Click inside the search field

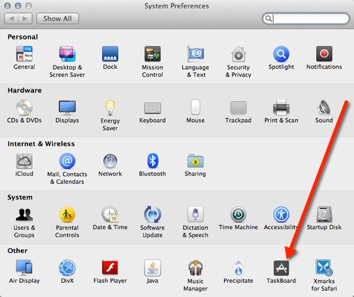coord(306,18)
